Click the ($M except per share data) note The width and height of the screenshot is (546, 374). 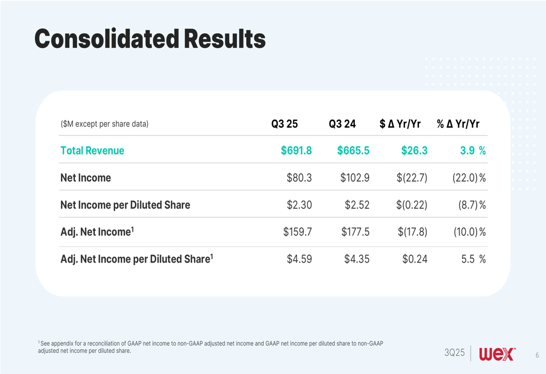pyautogui.click(x=104, y=124)
